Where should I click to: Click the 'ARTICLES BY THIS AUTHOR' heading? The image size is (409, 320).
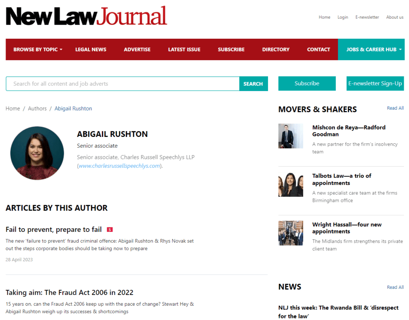pyautogui.click(x=57, y=208)
